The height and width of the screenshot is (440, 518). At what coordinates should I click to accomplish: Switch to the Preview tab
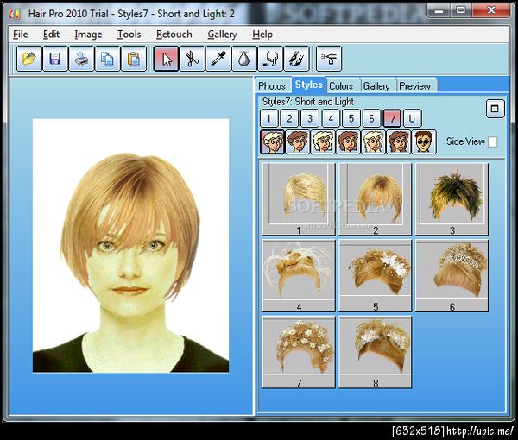414,85
